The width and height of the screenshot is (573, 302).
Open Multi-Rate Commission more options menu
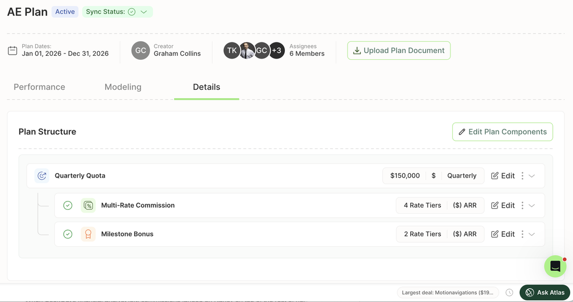click(x=522, y=205)
